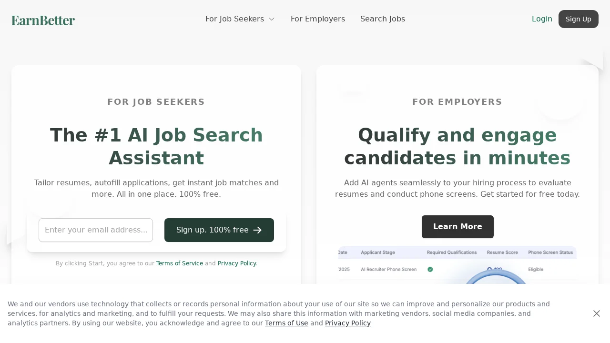The height and width of the screenshot is (343, 610).
Task: Click the Learn More button
Action: [x=457, y=227]
